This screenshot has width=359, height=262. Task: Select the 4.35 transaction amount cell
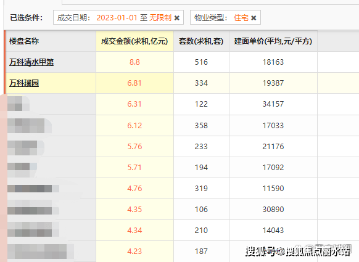tap(134, 210)
